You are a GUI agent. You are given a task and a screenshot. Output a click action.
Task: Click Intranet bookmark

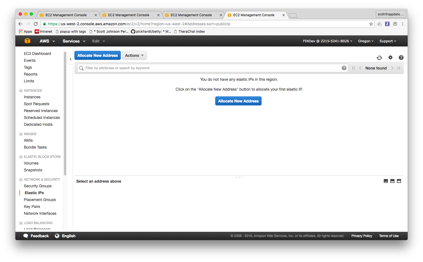coord(44,32)
